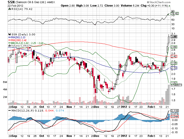The height and width of the screenshot is (139, 184).
Task: Click the High 3.08 value
Action: click(82, 6)
